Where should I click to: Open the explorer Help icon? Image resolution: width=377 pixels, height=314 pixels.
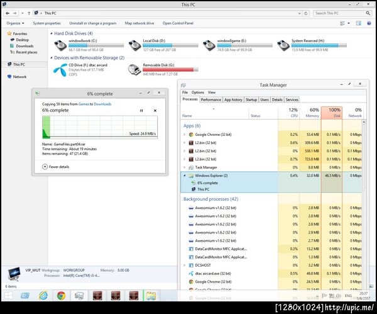(x=369, y=23)
